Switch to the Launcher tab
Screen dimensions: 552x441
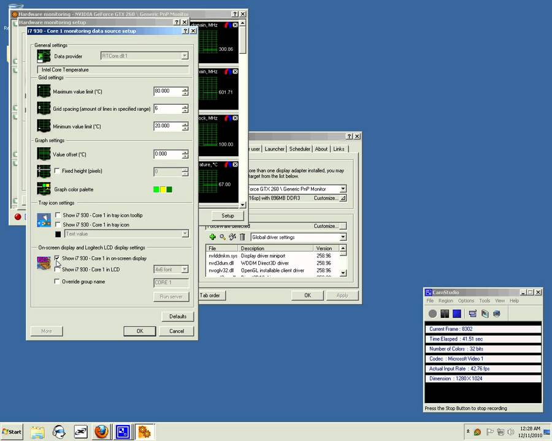click(x=274, y=149)
